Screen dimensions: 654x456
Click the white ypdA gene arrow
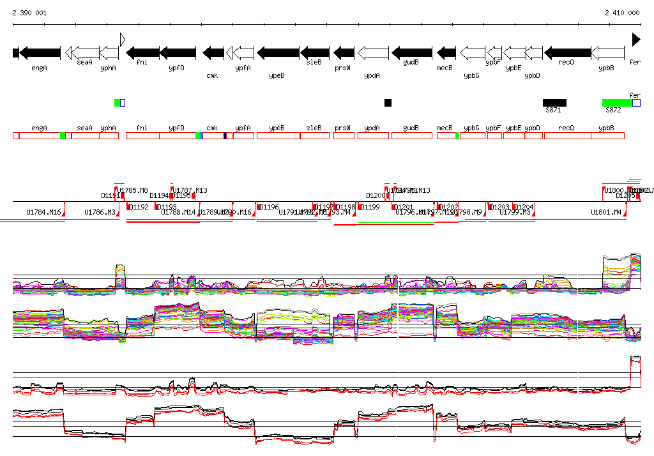pos(373,52)
